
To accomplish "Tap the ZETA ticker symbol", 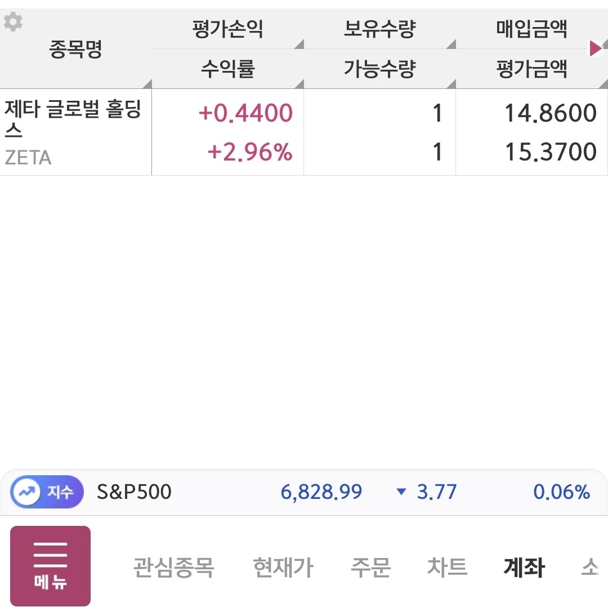I will 28,158.
